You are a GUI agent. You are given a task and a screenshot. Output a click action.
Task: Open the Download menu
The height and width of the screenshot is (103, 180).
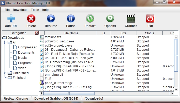tap(20, 10)
